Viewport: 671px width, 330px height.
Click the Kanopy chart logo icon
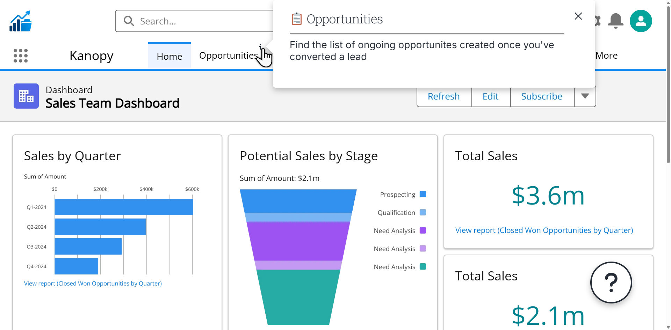pyautogui.click(x=21, y=21)
